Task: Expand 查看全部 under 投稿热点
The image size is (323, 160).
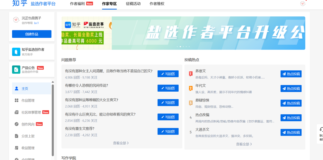Action: click(244, 144)
